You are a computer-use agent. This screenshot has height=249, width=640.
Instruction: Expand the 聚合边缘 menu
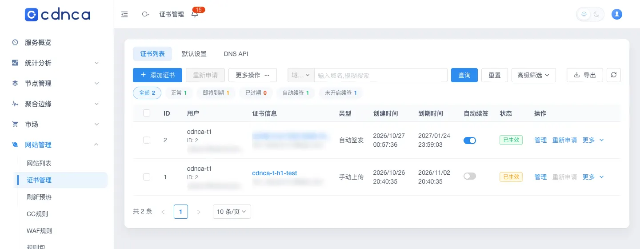point(57,104)
